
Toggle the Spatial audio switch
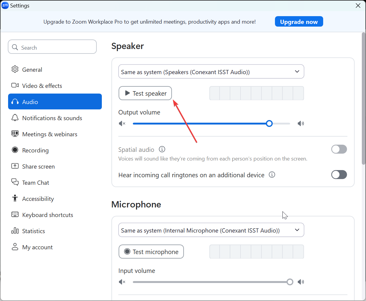coord(339,149)
